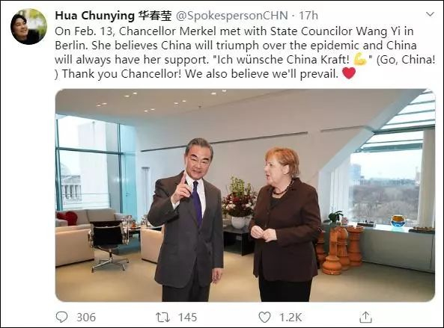The image size is (444, 328).
Task: Open the tweet options chevron menu
Action: [x=430, y=14]
